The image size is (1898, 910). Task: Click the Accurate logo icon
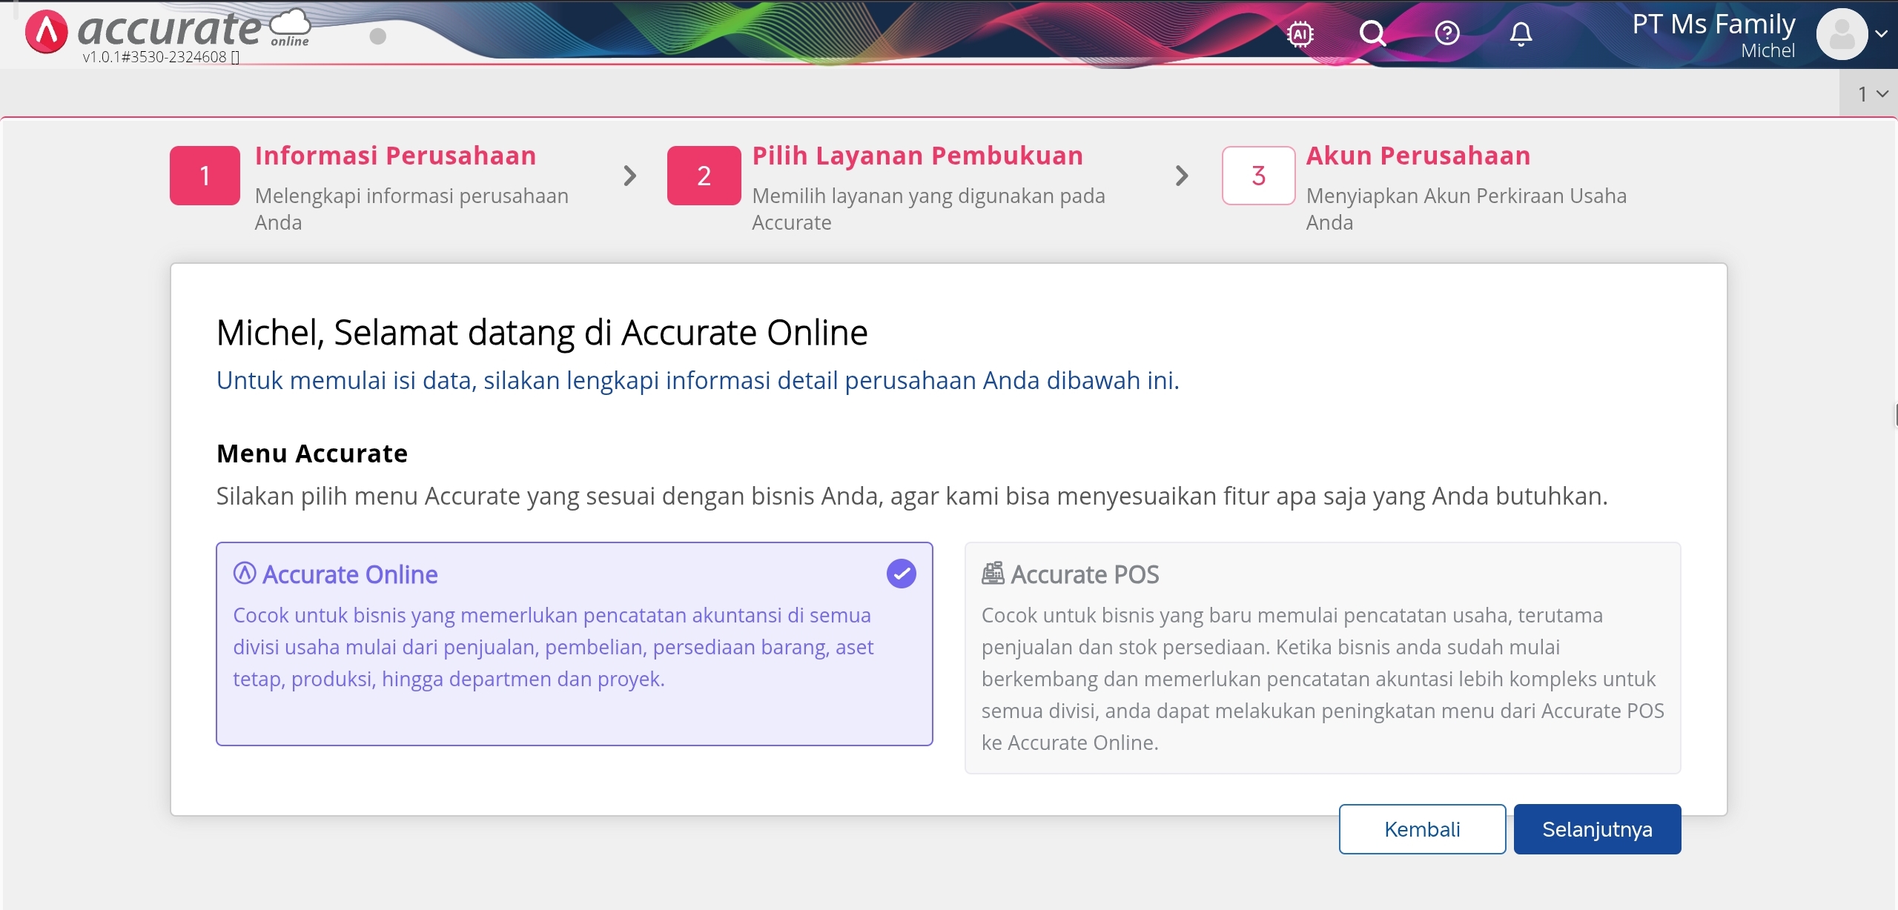point(46,33)
